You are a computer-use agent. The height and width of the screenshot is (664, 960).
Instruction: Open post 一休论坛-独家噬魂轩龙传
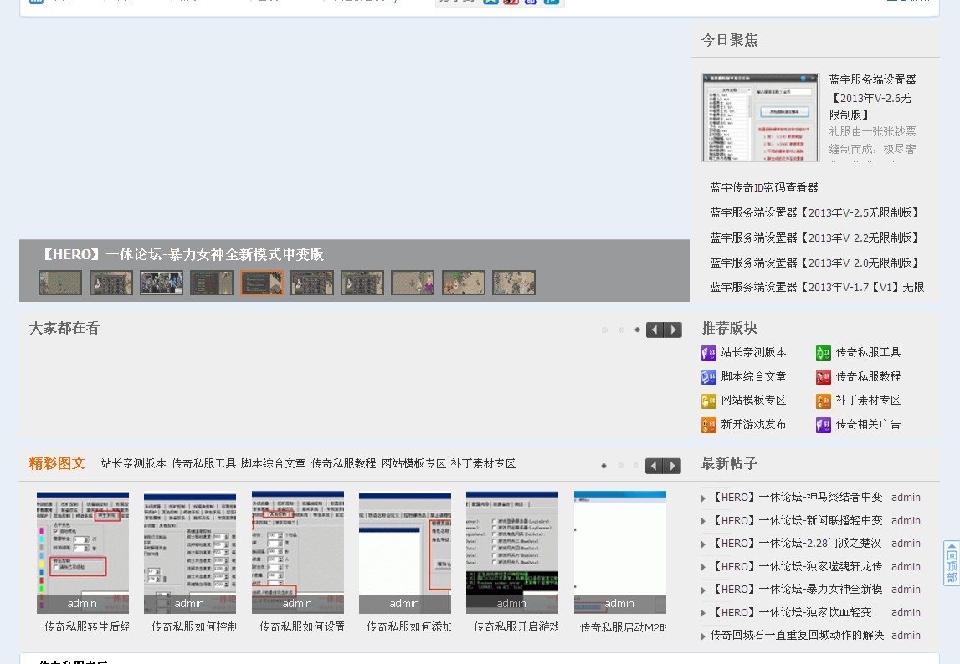point(797,567)
